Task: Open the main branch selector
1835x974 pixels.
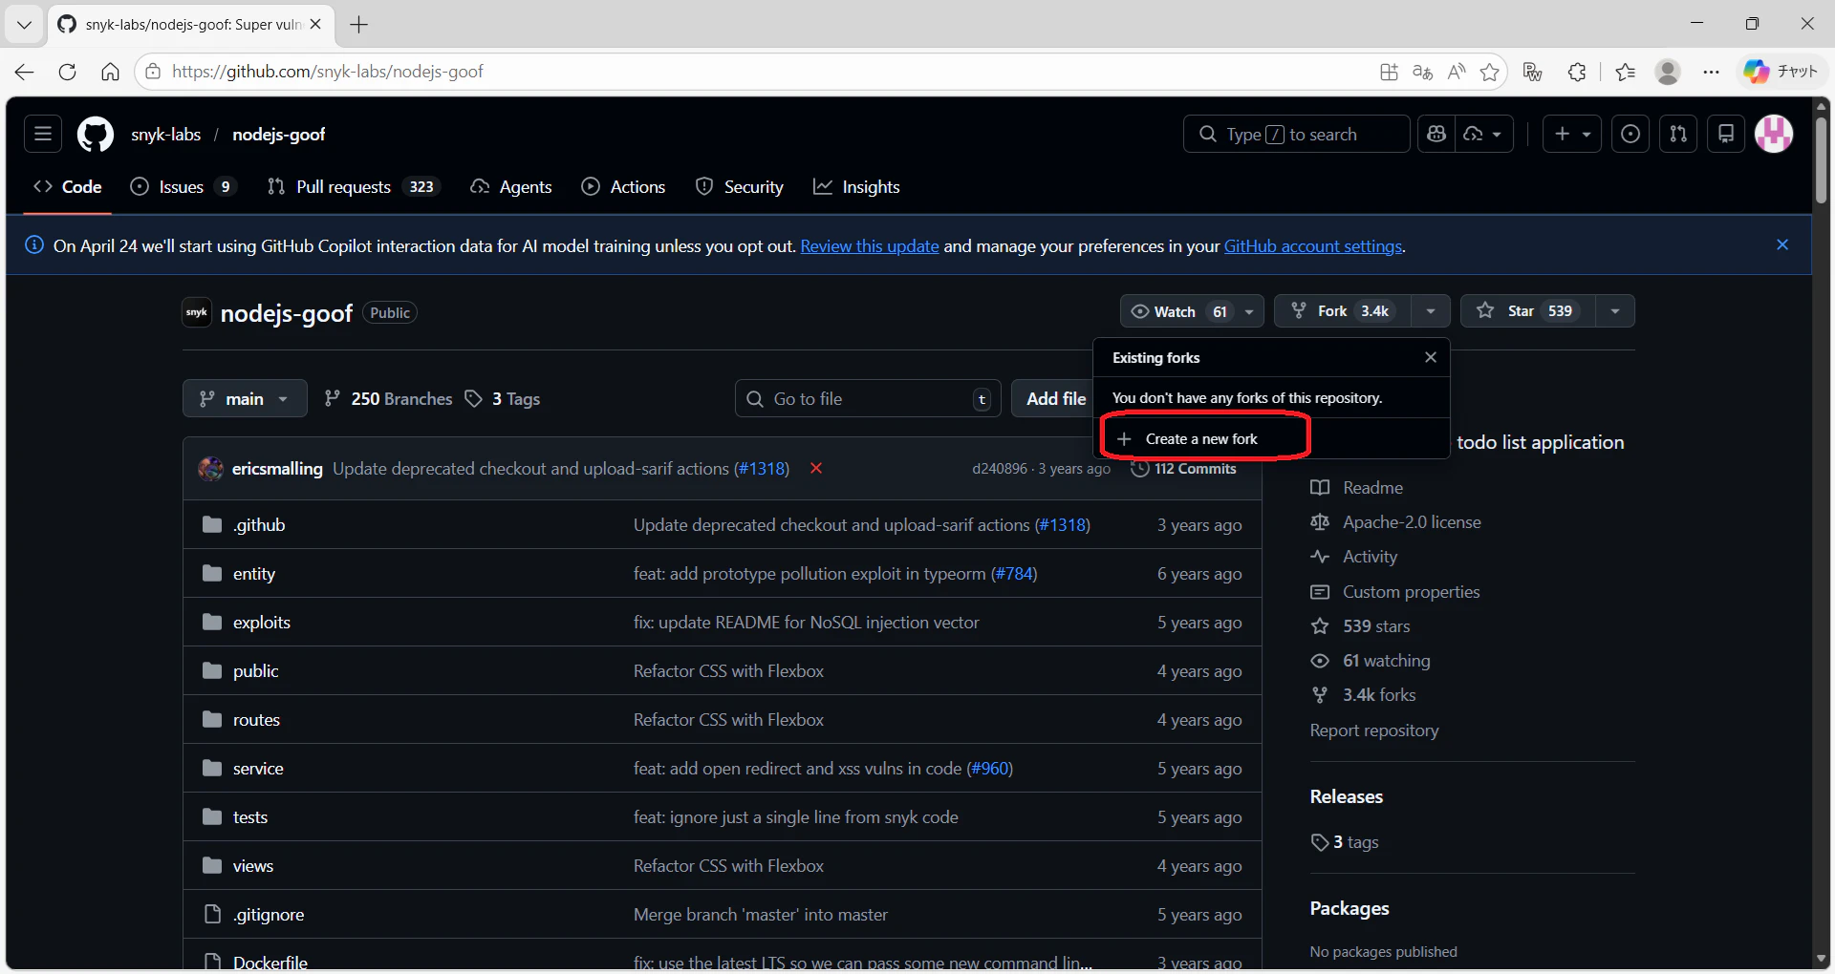Action: (245, 398)
